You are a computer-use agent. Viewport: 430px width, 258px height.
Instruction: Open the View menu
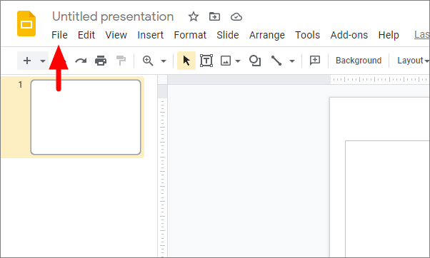(x=116, y=35)
